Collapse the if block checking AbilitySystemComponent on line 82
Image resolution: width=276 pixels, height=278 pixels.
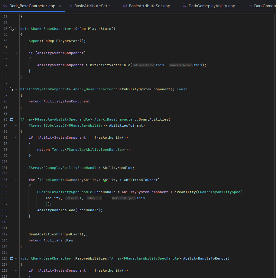click(16, 53)
